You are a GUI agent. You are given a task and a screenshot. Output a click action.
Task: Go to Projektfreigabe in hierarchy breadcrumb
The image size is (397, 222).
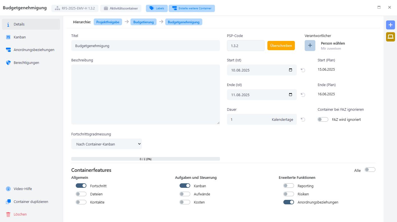[x=108, y=22]
